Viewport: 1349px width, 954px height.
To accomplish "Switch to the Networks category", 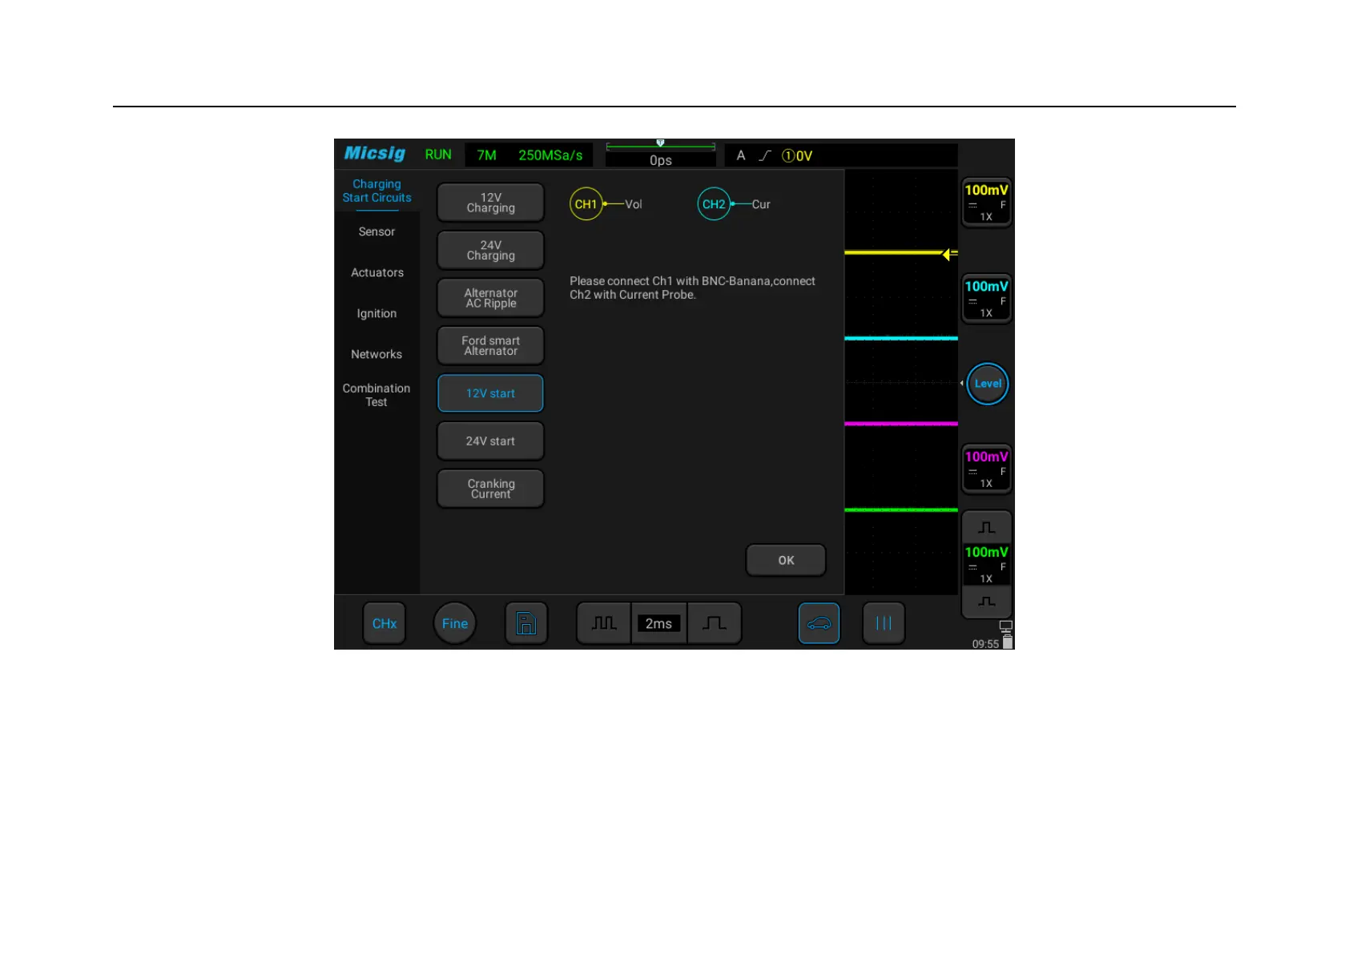I will pyautogui.click(x=377, y=354).
